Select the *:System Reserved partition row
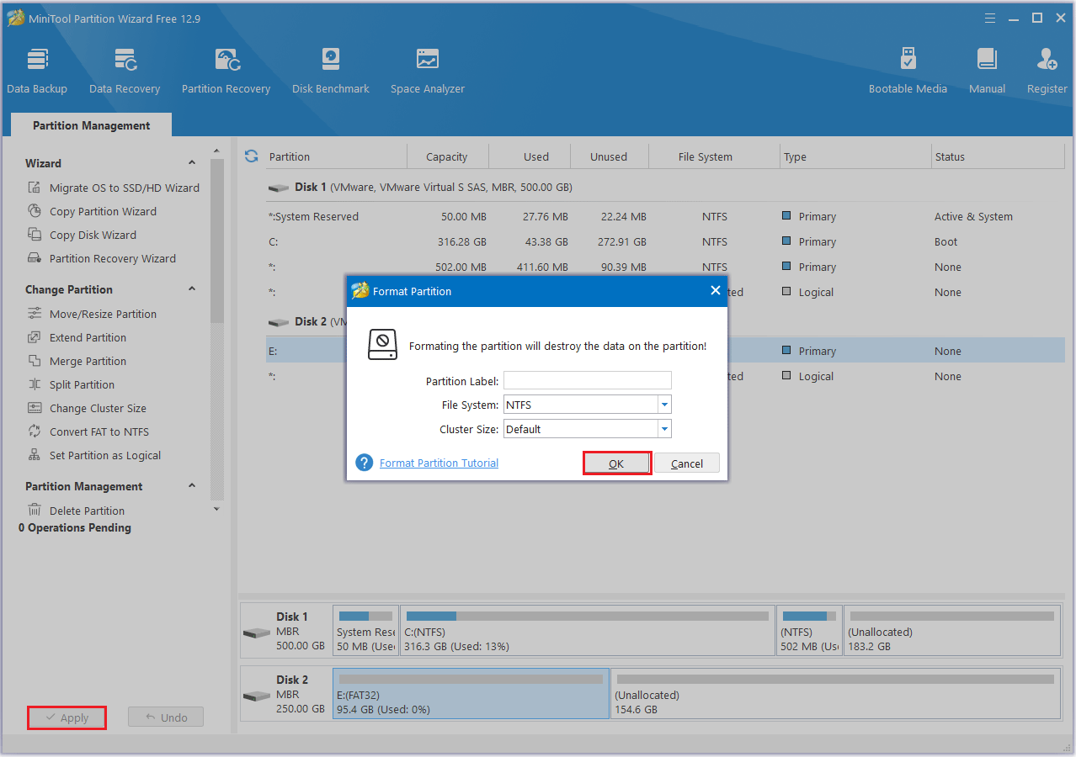Viewport: 1076px width, 757px height. click(x=665, y=216)
